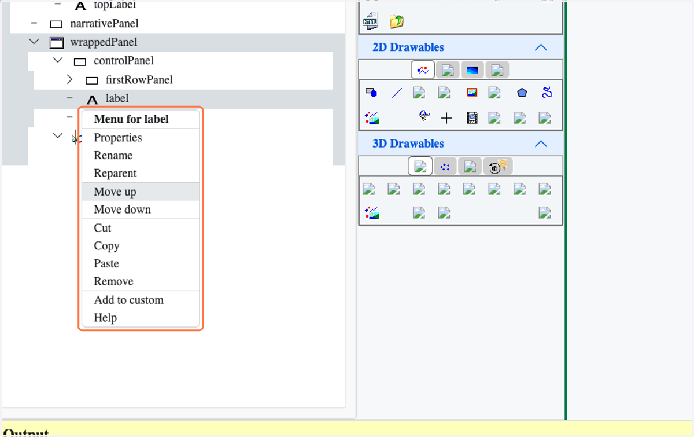
Task: Select Move up in the label menu
Action: click(x=141, y=192)
